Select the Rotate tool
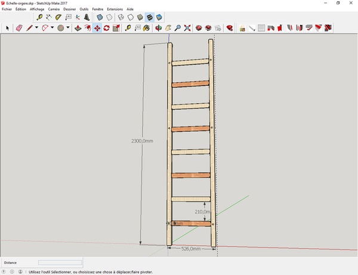The height and width of the screenshot is (275, 358). pos(106,27)
